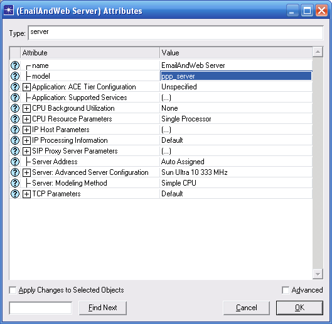
Task: Open help for IP Processing Information
Action: pyautogui.click(x=15, y=140)
